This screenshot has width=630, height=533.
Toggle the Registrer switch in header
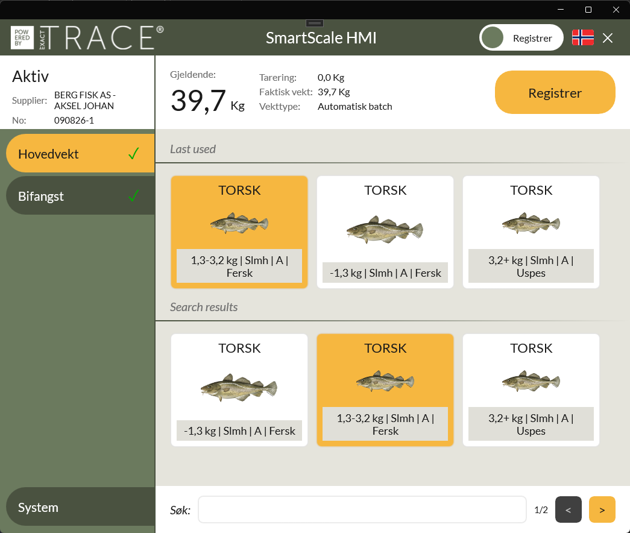521,38
